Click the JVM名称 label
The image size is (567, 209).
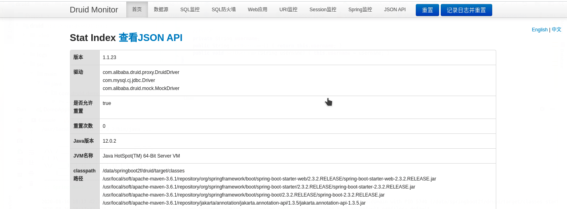pos(83,156)
